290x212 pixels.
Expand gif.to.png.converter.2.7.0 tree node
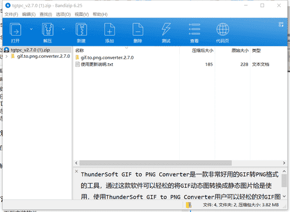7,56
